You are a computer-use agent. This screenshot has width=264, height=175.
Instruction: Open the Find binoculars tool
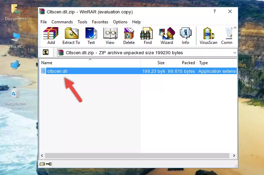(x=148, y=36)
